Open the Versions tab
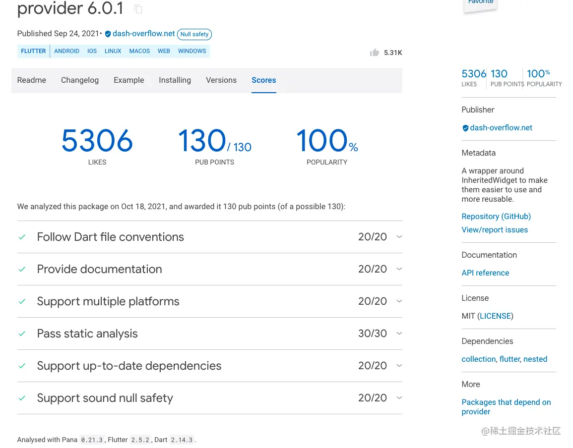 coord(221,80)
